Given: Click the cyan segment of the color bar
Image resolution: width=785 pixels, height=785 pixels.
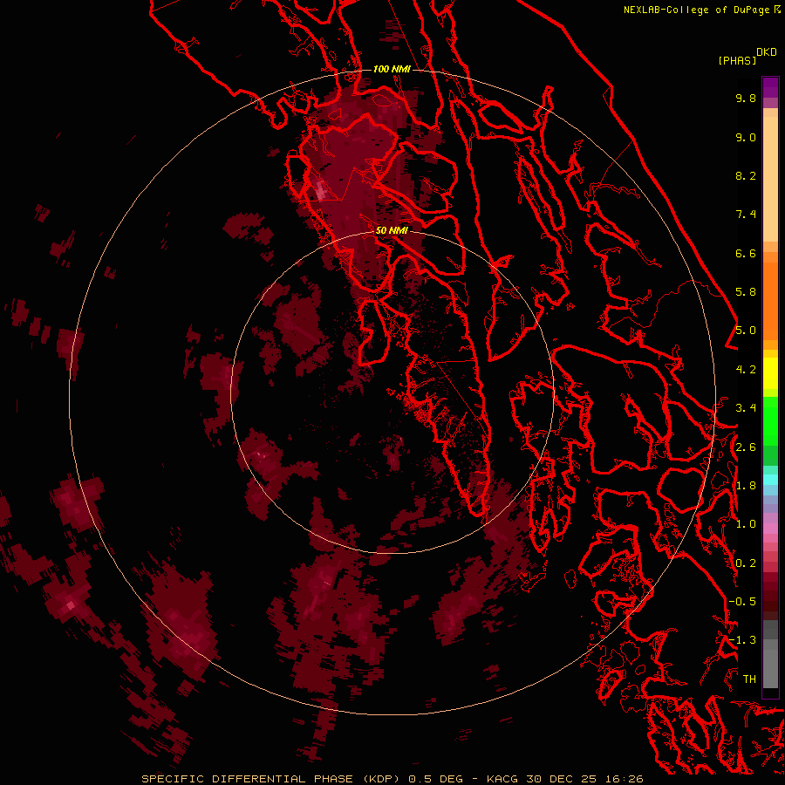Looking at the screenshot, I should coord(770,480).
